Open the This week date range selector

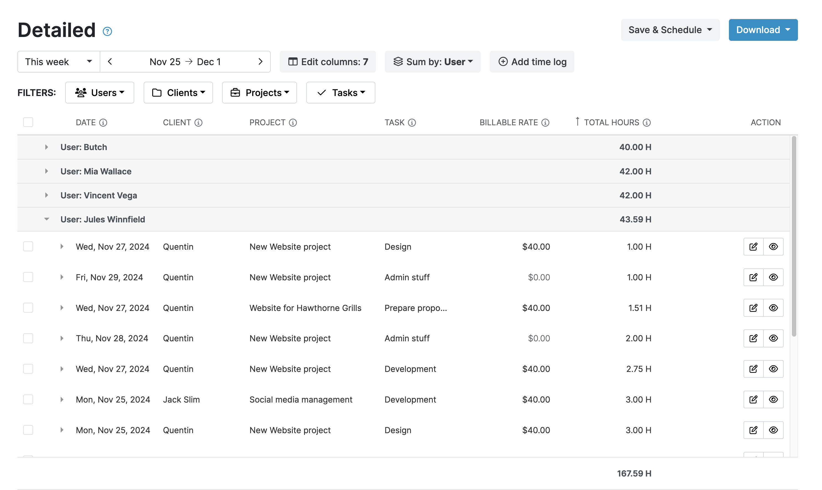point(58,62)
